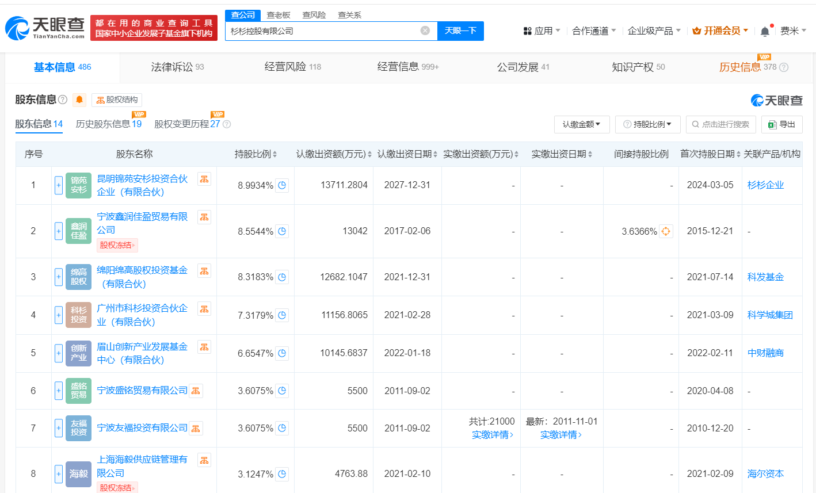This screenshot has height=493, width=816.
Task: Click the TianYanCha logo
Action: pyautogui.click(x=45, y=28)
